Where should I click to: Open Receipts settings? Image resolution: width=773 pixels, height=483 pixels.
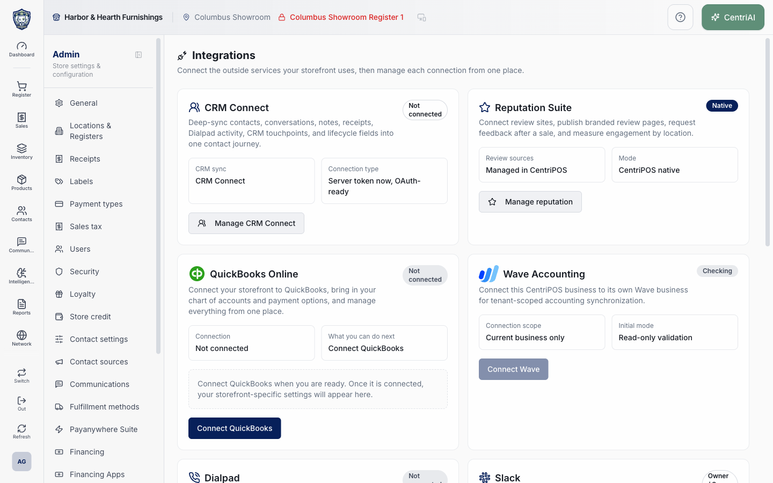[100, 159]
